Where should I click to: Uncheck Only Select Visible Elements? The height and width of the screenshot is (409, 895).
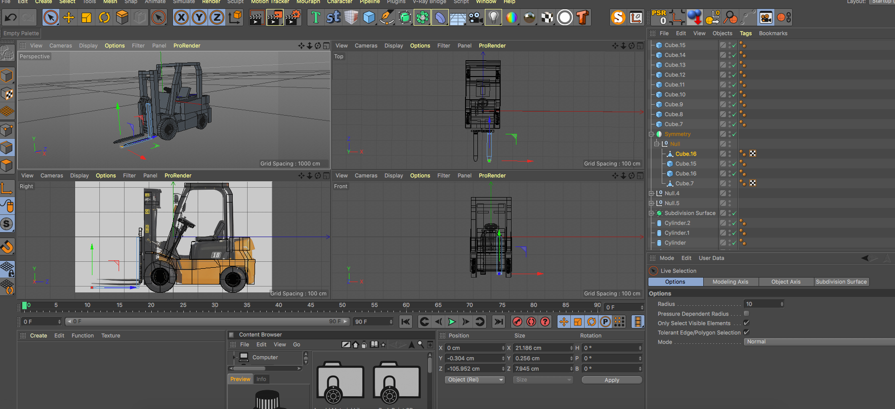click(x=746, y=323)
